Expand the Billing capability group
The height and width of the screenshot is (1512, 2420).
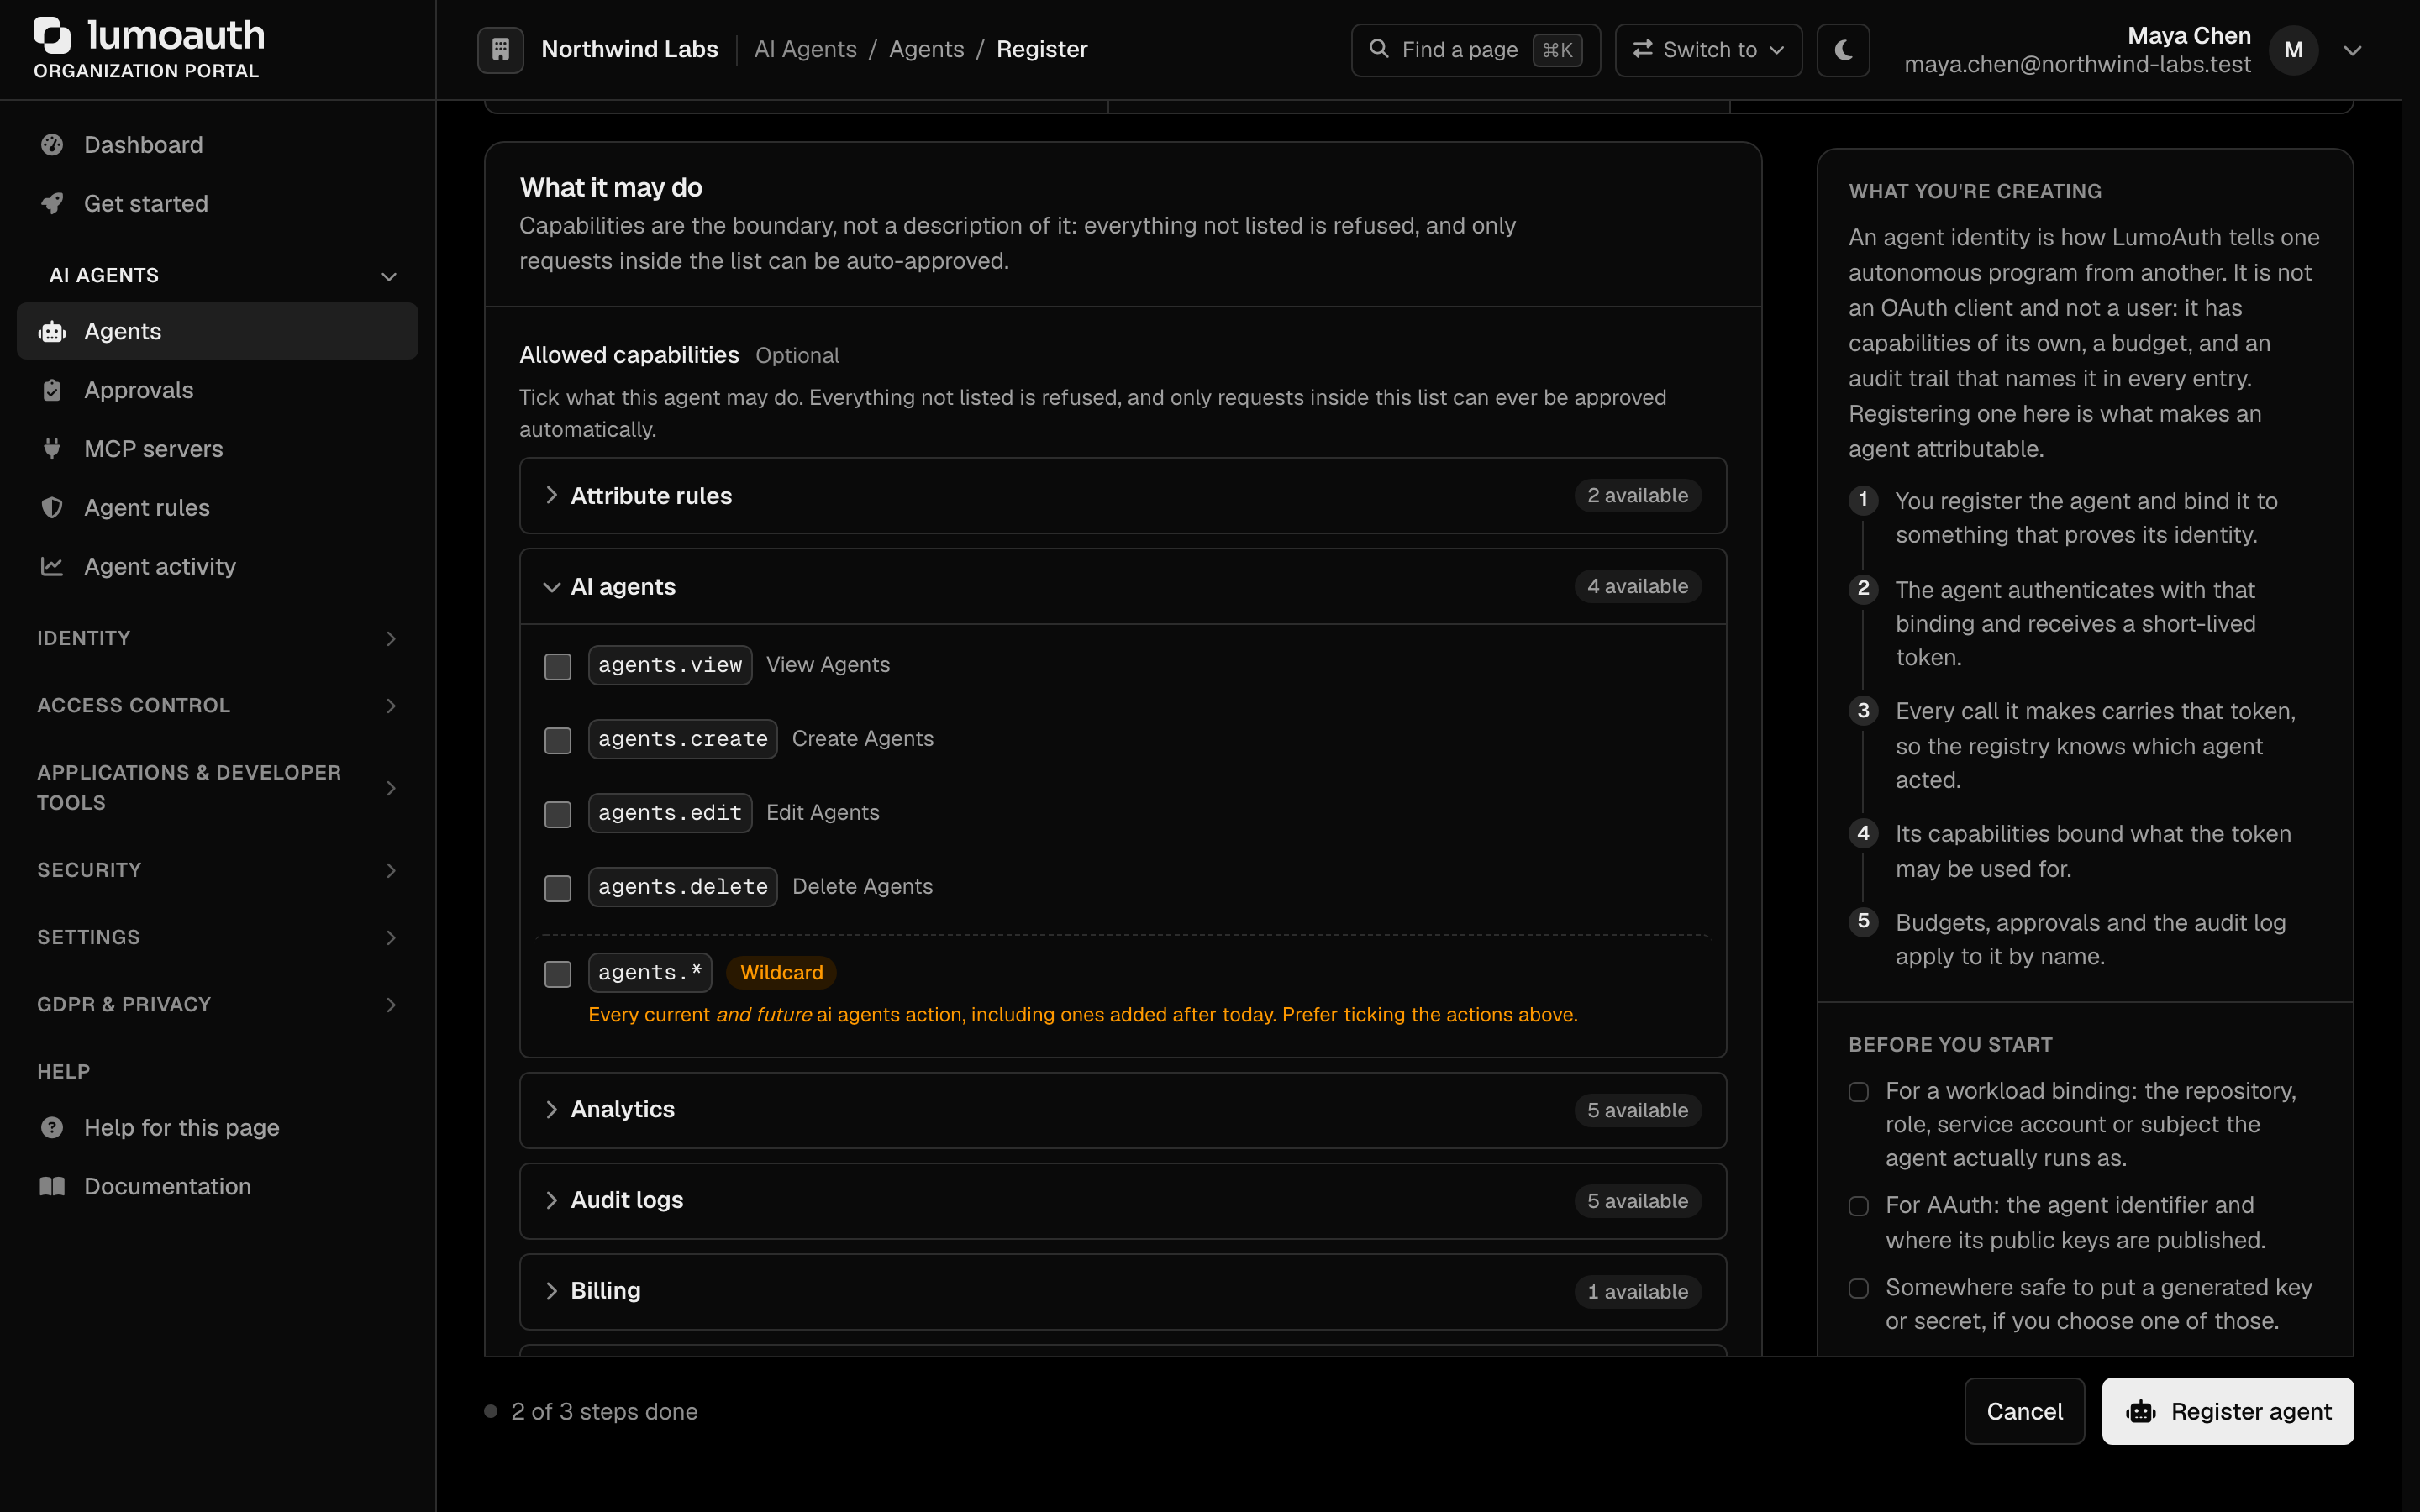click(1123, 1292)
